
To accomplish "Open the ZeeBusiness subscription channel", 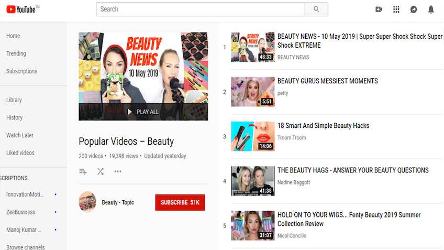I will [x=20, y=212].
